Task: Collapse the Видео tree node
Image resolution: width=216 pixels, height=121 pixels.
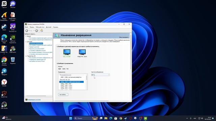Action: click(26, 36)
